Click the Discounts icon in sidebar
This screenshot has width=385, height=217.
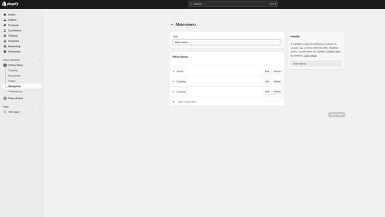tap(5, 52)
